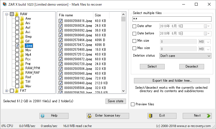Click the Save state button
The height and width of the screenshot is (129, 216).
(116, 101)
